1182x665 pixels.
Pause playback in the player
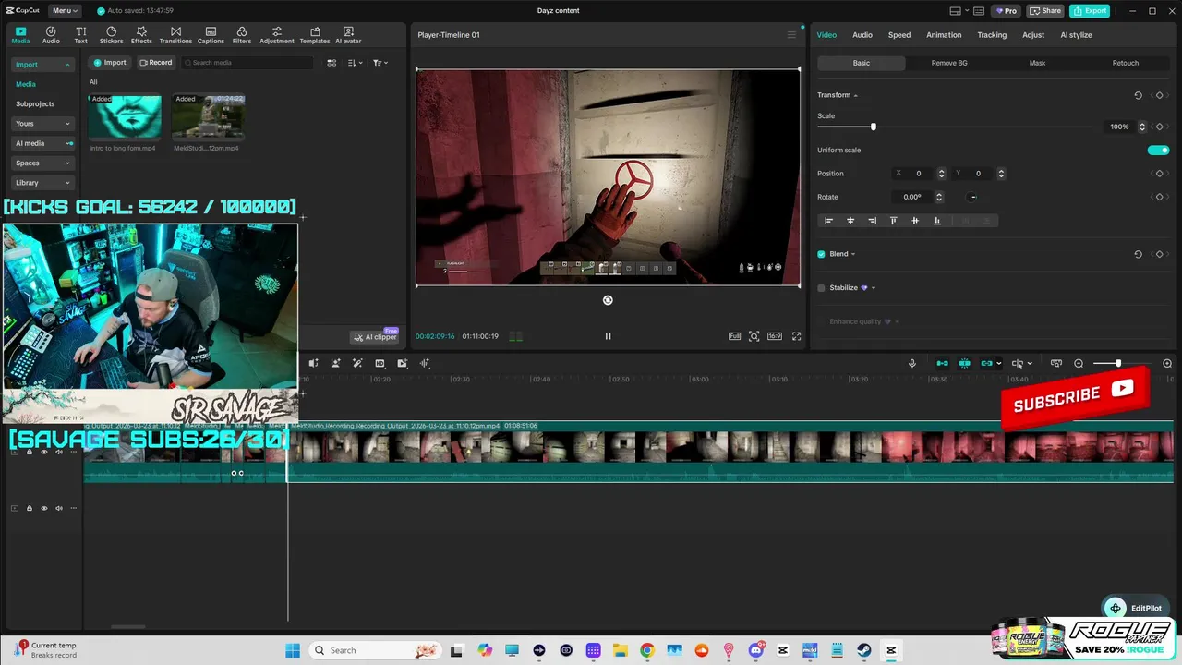[608, 336]
